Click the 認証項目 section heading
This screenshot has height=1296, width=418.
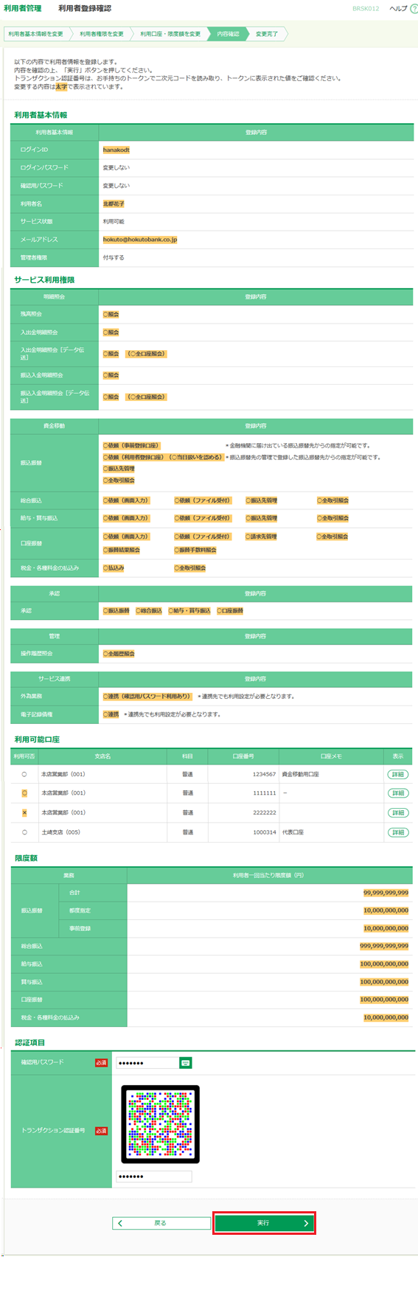click(x=29, y=1042)
